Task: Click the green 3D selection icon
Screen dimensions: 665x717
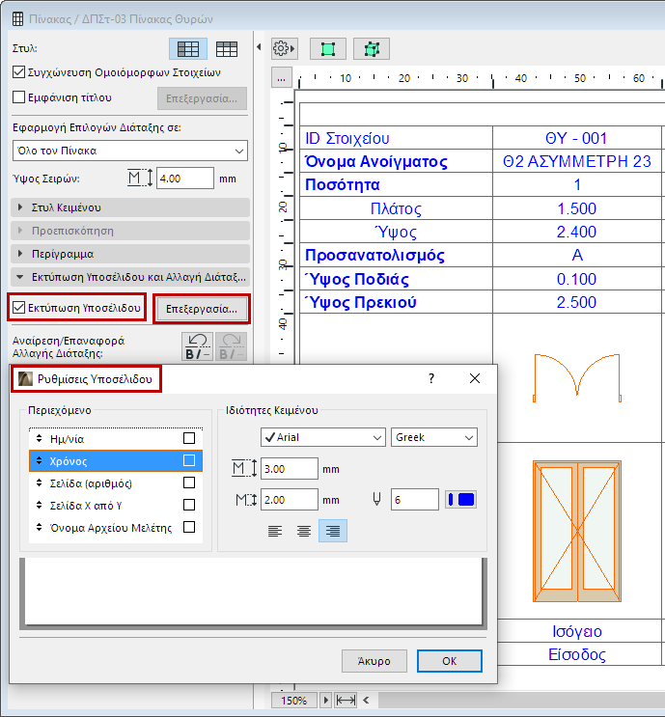Action: 372,49
